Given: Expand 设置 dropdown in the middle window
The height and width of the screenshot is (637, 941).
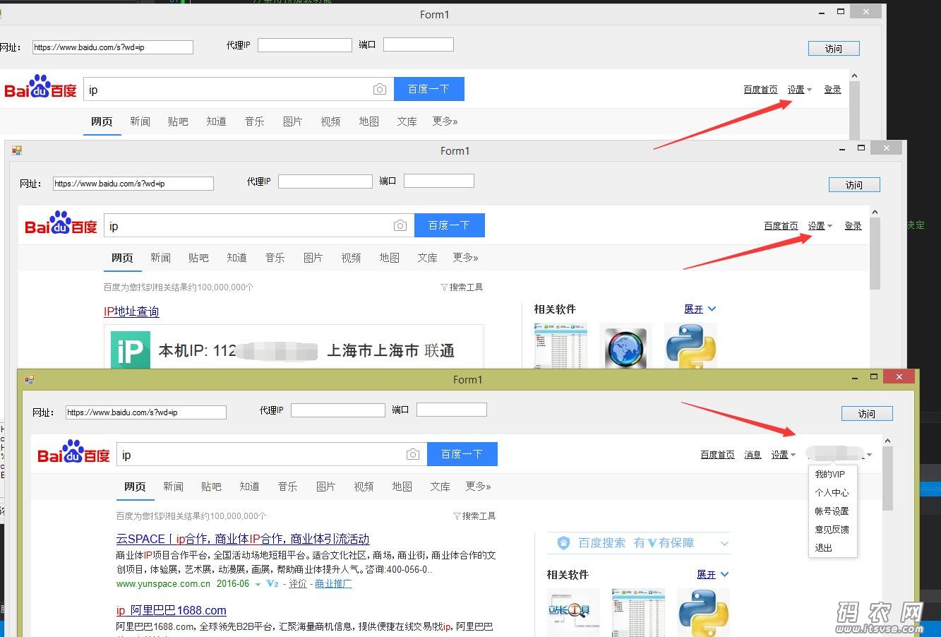Looking at the screenshot, I should point(820,226).
